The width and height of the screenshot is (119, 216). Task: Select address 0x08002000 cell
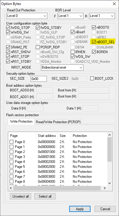coord(47,162)
